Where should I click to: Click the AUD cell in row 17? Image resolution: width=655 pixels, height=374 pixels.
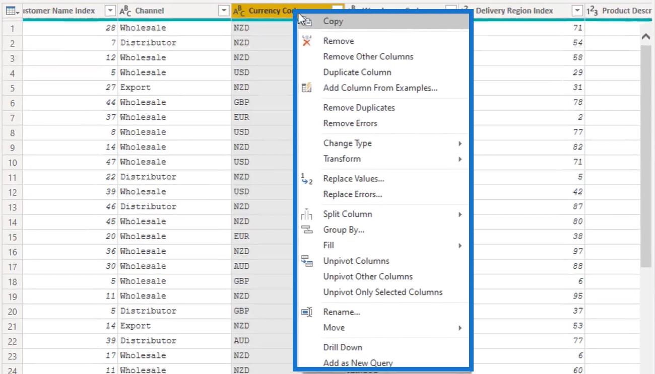tap(263, 266)
